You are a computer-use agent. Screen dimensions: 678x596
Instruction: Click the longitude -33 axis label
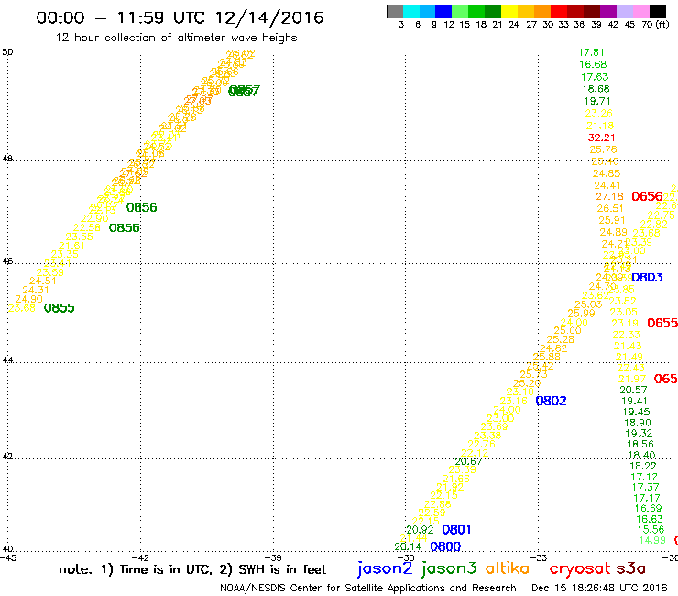[539, 558]
